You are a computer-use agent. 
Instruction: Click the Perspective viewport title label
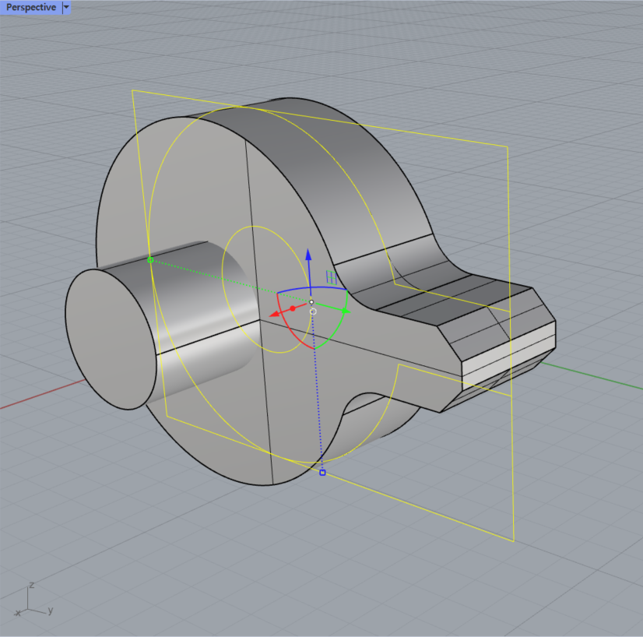[x=31, y=7]
